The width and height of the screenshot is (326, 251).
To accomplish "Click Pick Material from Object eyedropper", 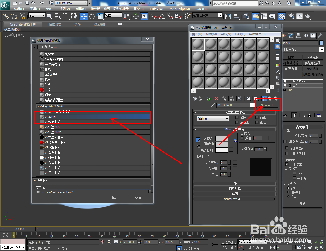I will click(x=213, y=105).
